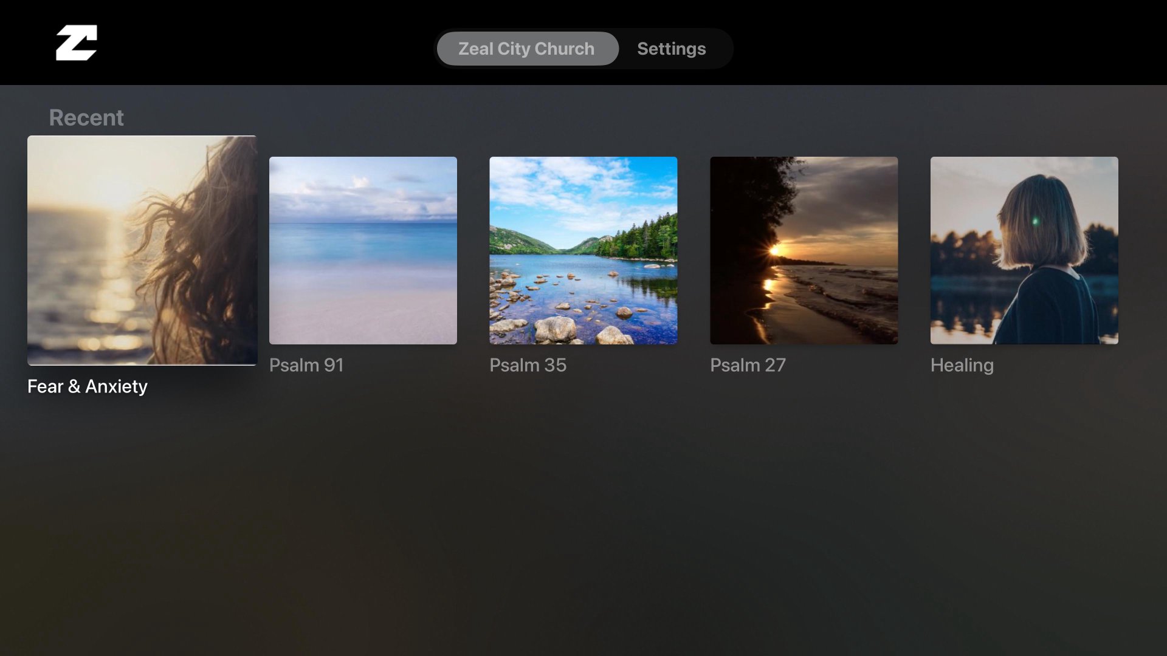Screen dimensions: 1167x656
Task: Choose the Psalm 27 sunset thumbnail
Action: tap(804, 250)
